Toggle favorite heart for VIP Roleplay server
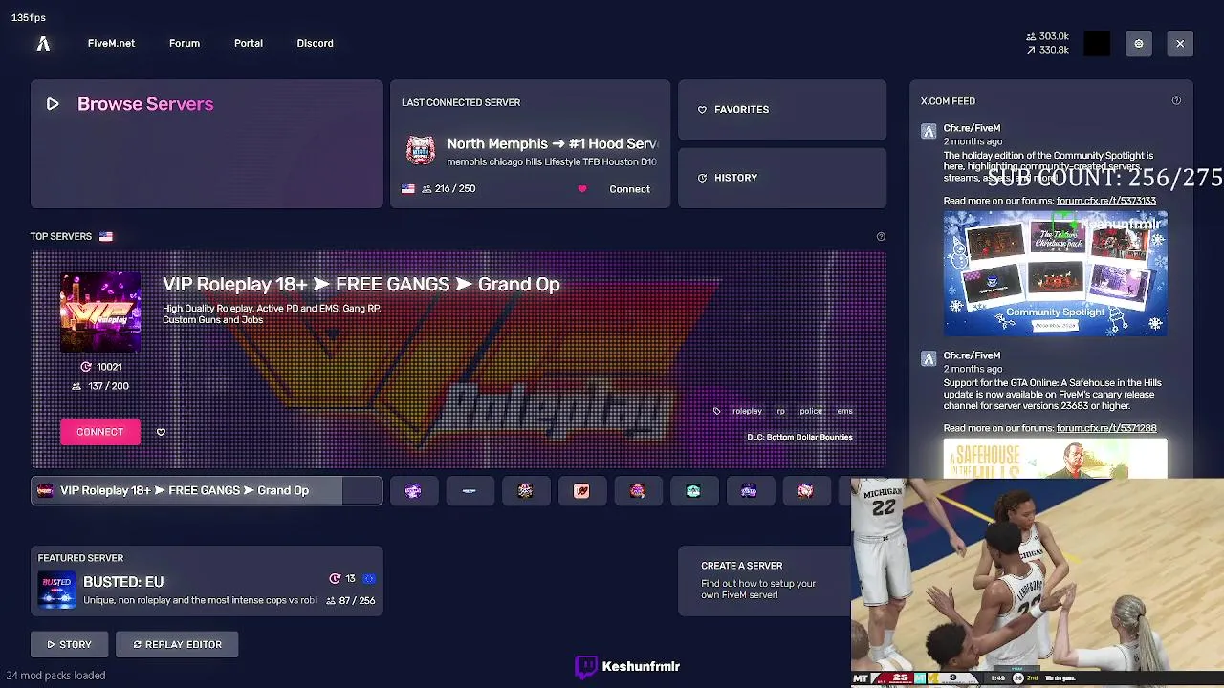The height and width of the screenshot is (688, 1224). tap(161, 432)
